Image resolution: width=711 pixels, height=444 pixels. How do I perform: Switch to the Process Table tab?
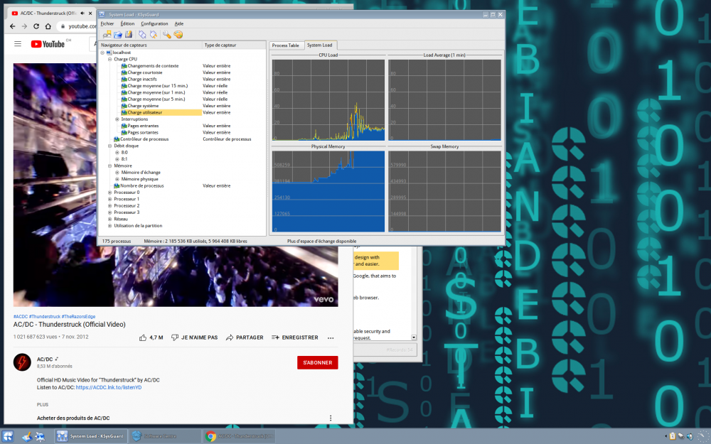[286, 45]
